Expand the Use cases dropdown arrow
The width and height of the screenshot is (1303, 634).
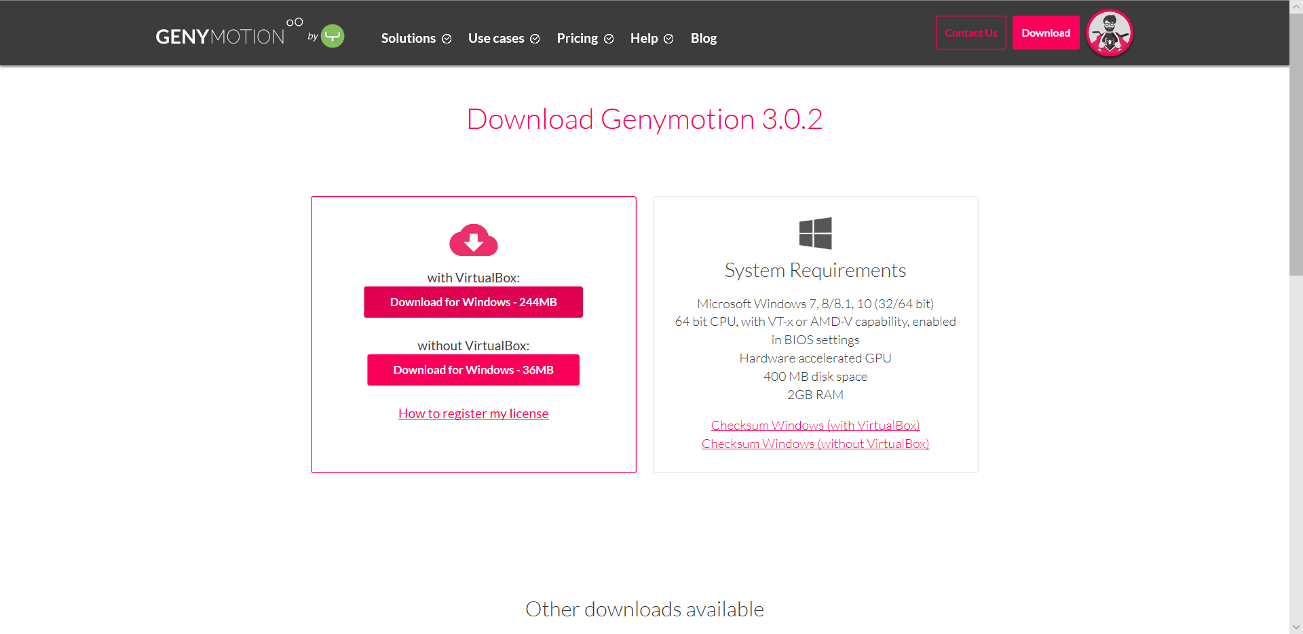click(x=535, y=39)
